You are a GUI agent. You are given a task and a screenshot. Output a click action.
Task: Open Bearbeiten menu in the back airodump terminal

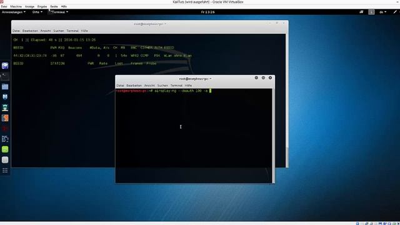coord(30,31)
